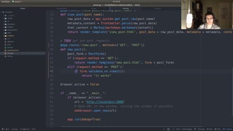
Task: Click line number 45 in gutter
Action: click(x=51, y=71)
